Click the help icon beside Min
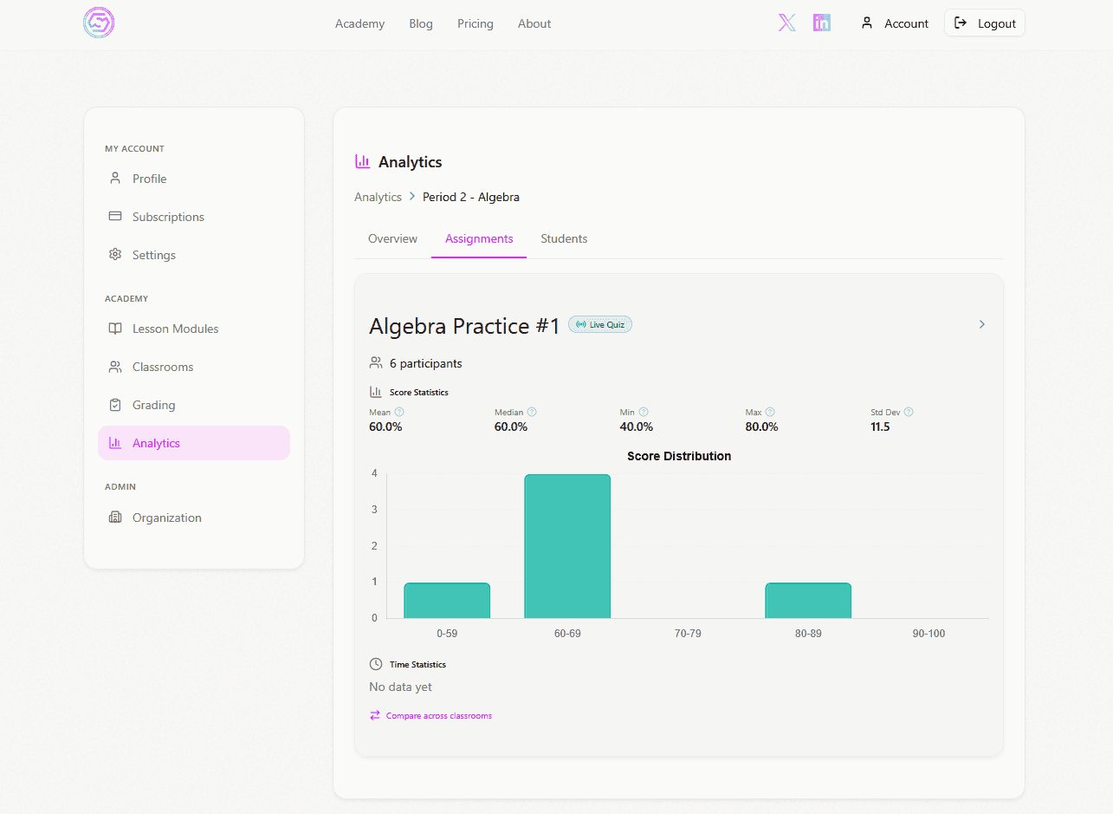Image resolution: width=1113 pixels, height=814 pixels. click(644, 413)
